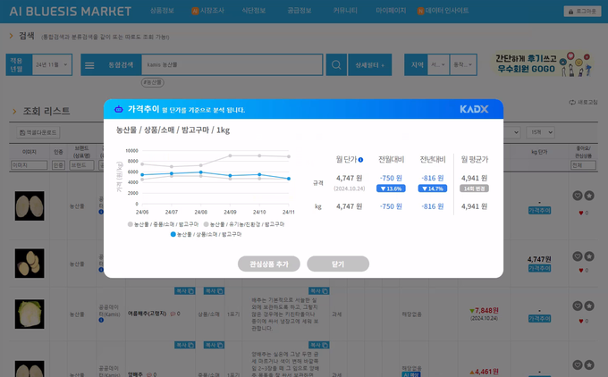Screen dimensions: 608x377
Task: Click the kamis 농산물 search input field
Action: point(232,64)
